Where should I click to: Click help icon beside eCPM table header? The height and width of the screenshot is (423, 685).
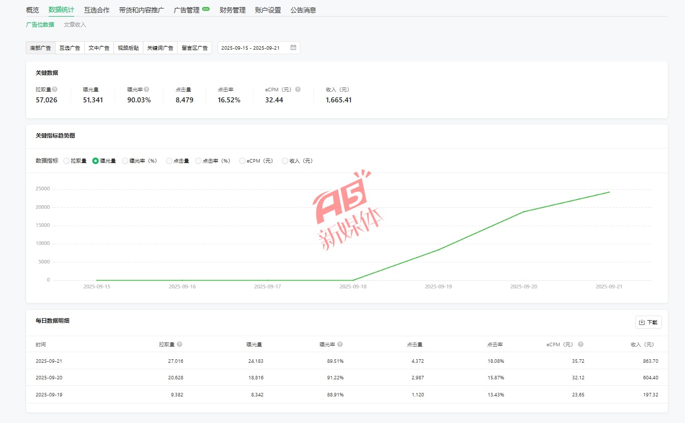tap(581, 344)
